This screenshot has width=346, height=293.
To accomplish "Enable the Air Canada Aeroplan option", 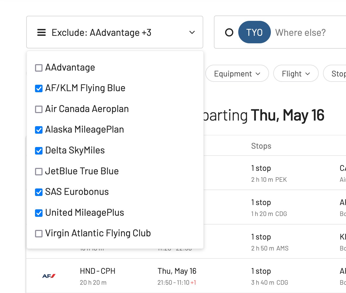I will pos(39,109).
